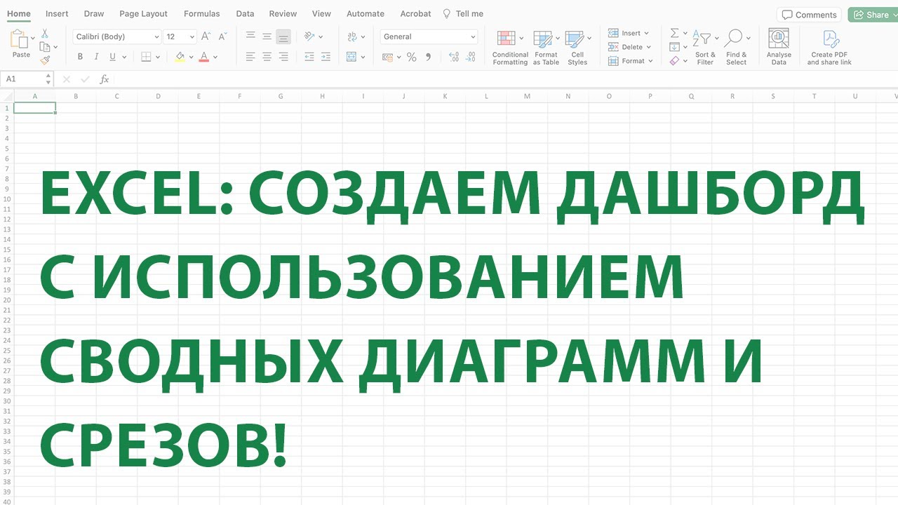
Task: Switch to the Page Layout tab
Action: point(144,13)
